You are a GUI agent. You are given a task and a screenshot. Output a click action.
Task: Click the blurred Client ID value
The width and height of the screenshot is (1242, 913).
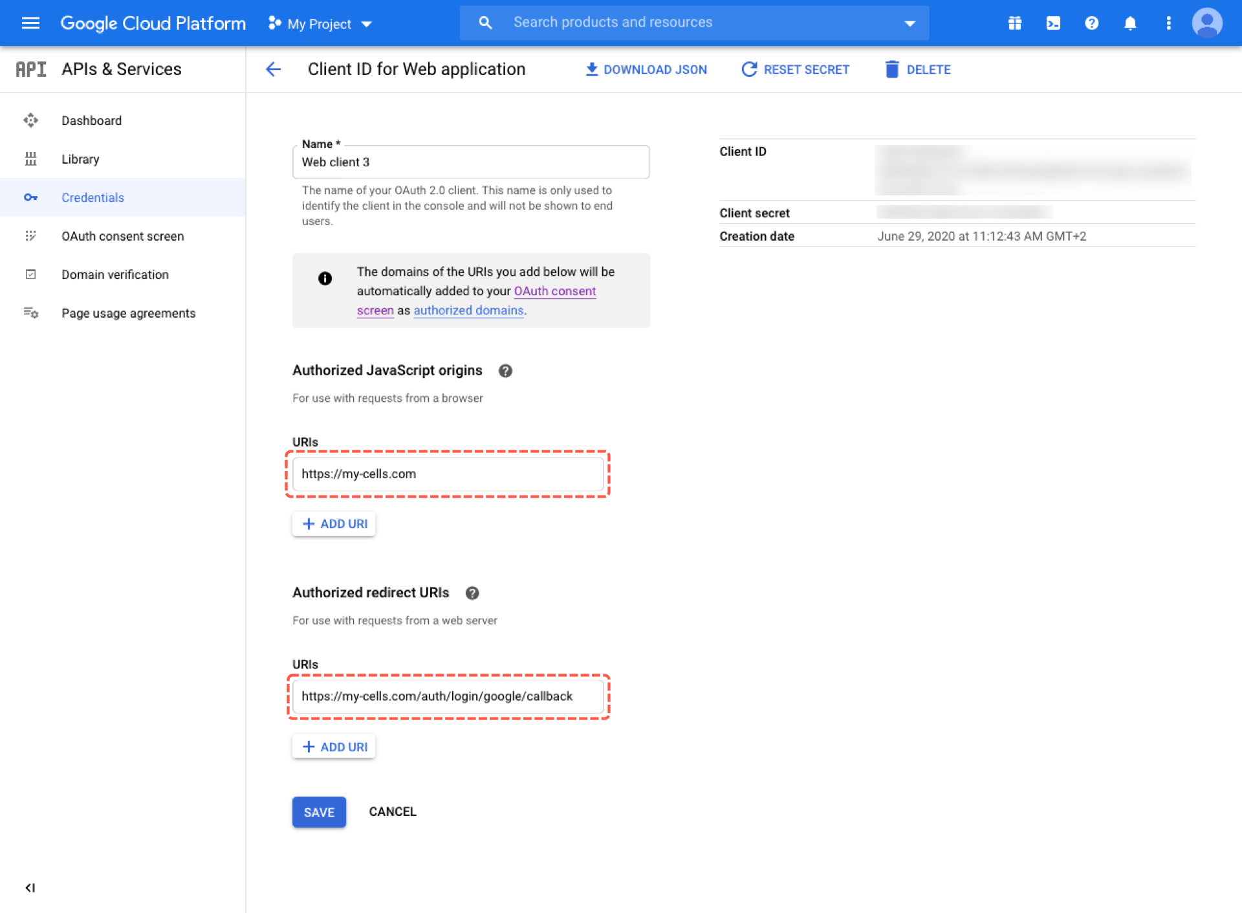pyautogui.click(x=1034, y=170)
